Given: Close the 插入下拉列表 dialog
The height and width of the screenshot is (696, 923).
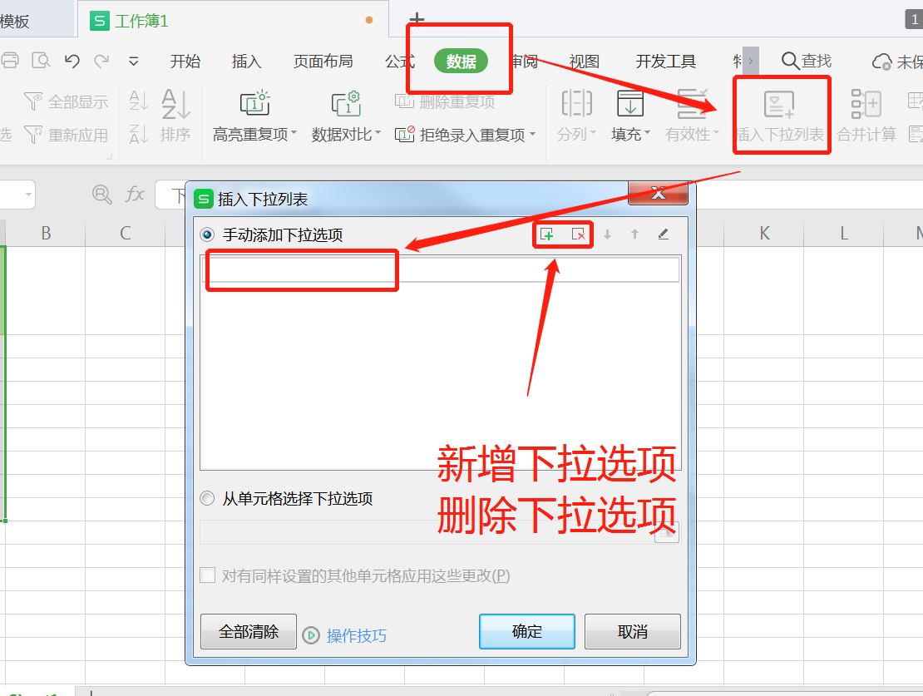Looking at the screenshot, I should 658,193.
